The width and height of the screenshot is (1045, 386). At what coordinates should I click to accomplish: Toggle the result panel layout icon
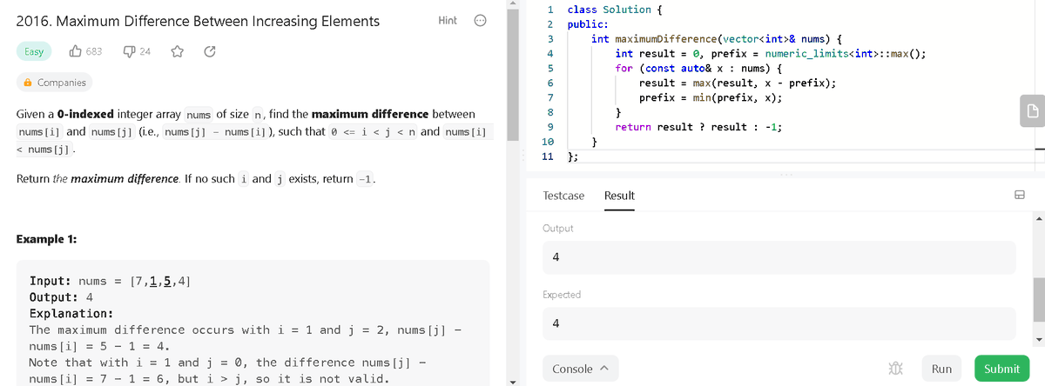coord(1019,196)
